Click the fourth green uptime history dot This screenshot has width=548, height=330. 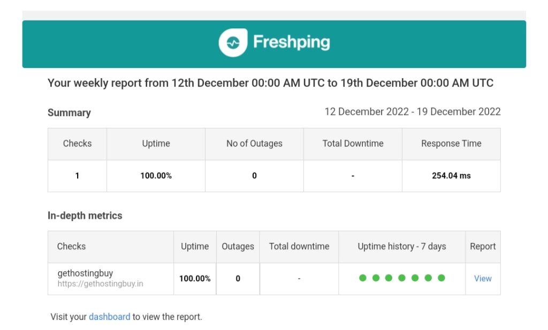402,278
